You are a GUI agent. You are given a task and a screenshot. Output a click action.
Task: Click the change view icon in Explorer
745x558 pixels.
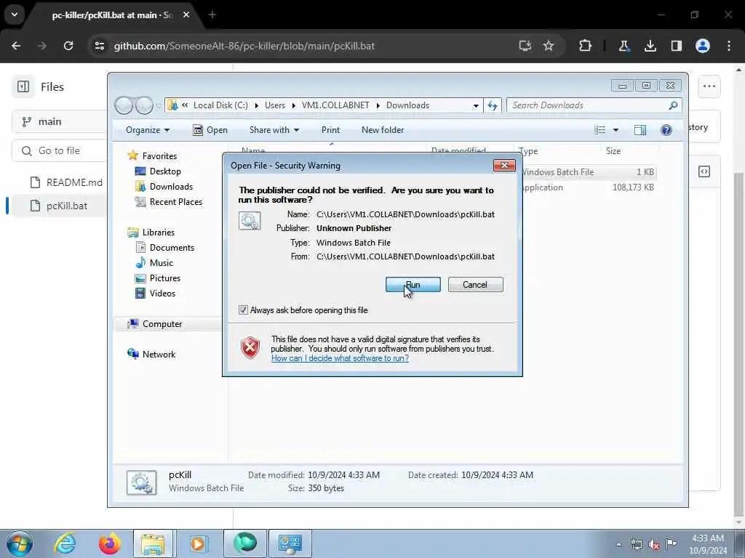(x=600, y=130)
